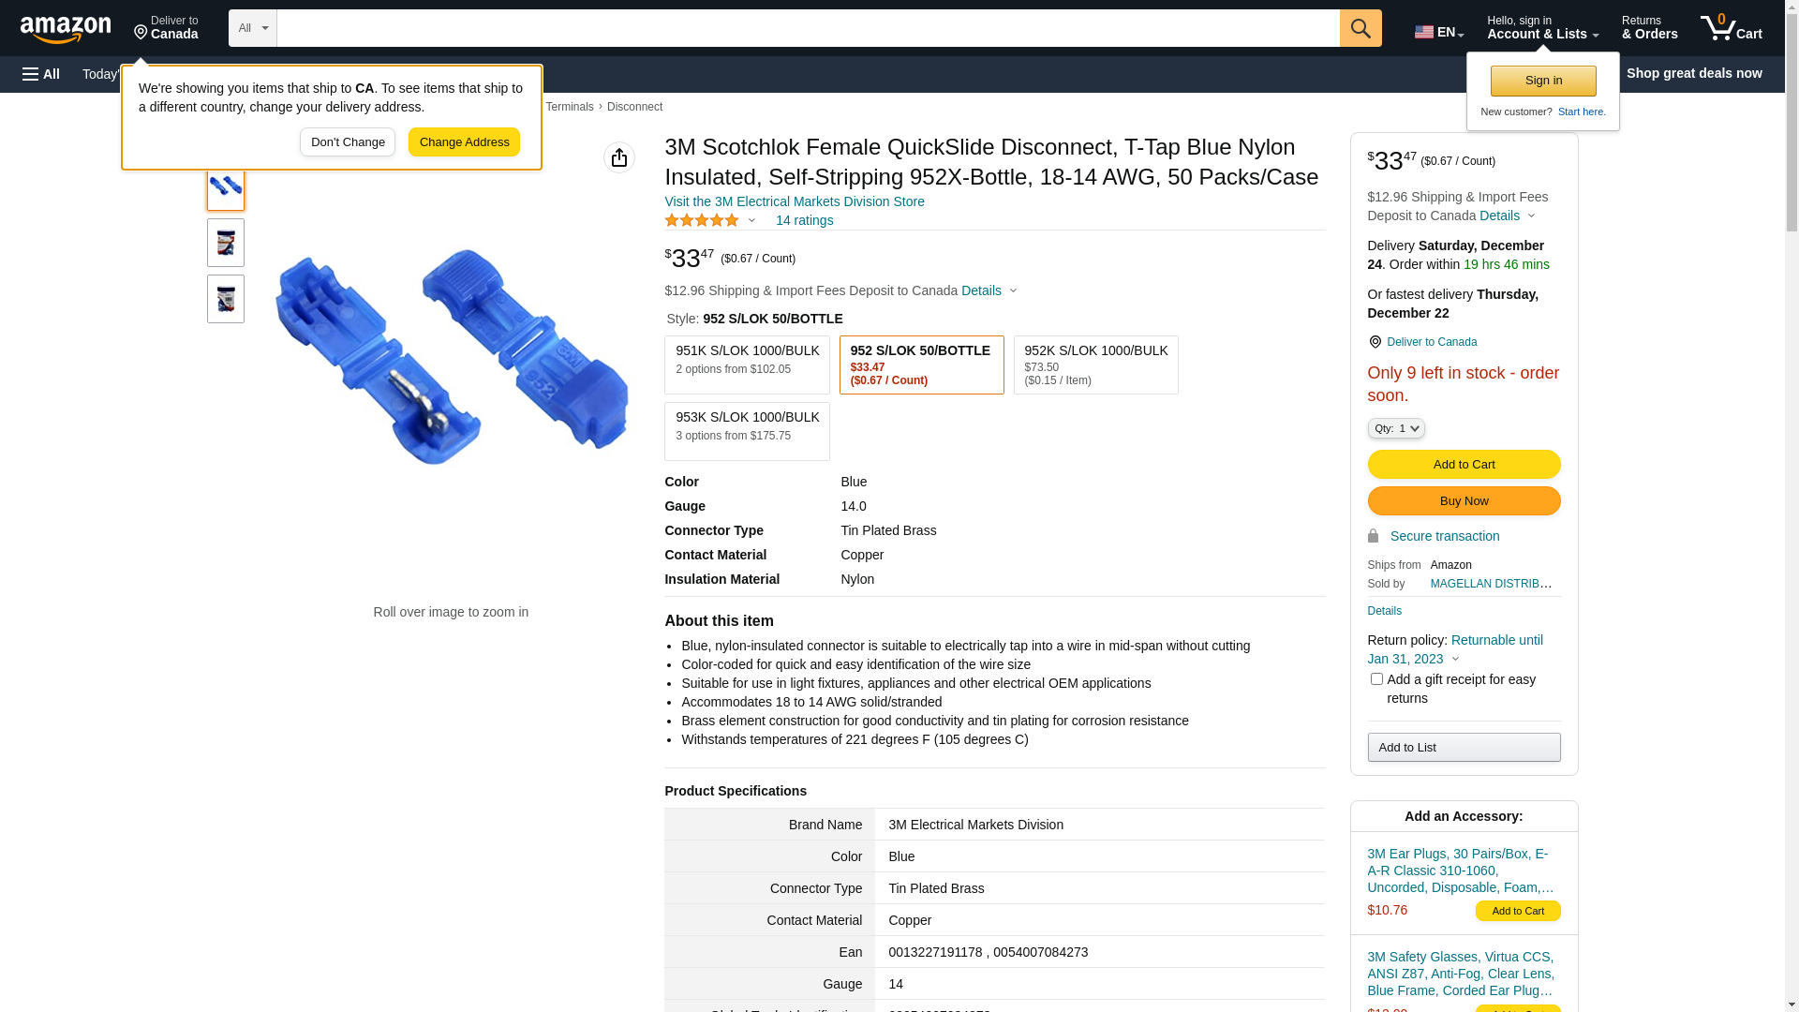Image resolution: width=1799 pixels, height=1012 pixels.
Task: Click the Add to Cart button
Action: 1464,464
